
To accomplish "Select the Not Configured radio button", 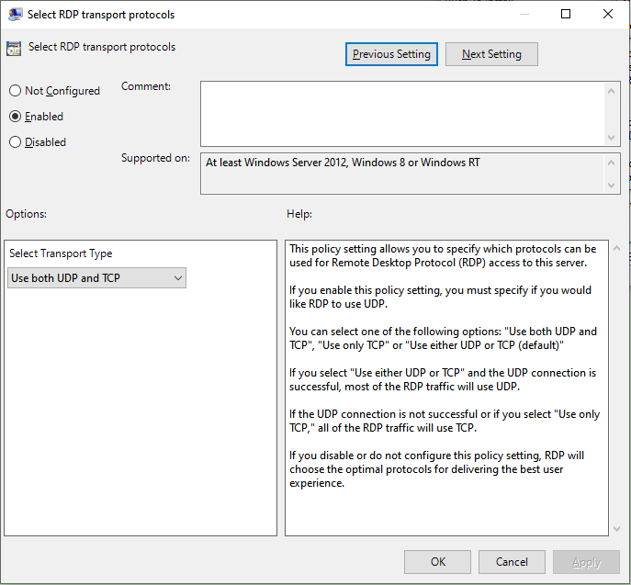I will tap(15, 91).
